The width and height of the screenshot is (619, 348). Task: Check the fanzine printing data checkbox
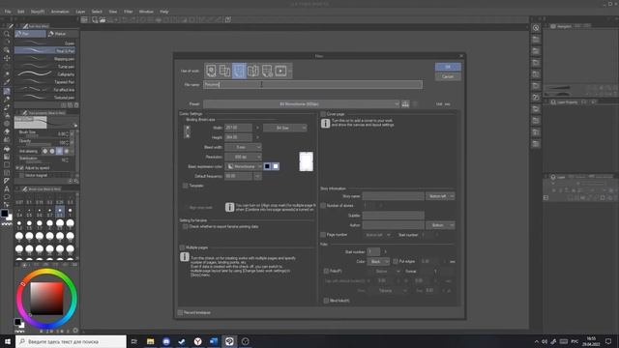pos(185,227)
